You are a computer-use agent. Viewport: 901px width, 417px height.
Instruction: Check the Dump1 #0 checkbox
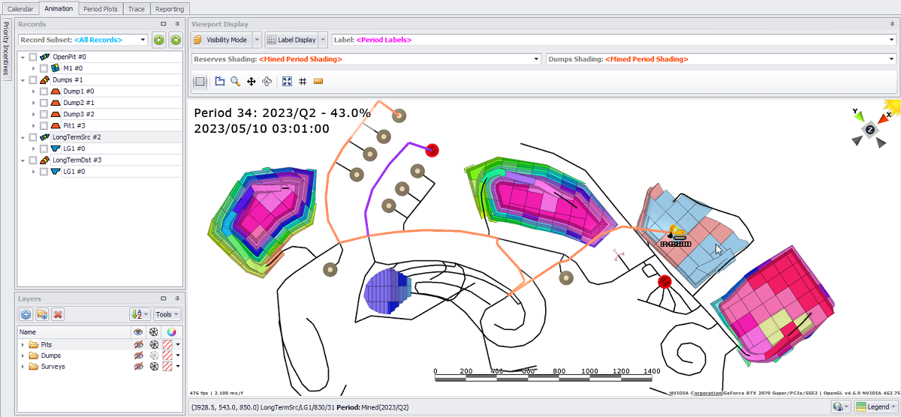[44, 91]
